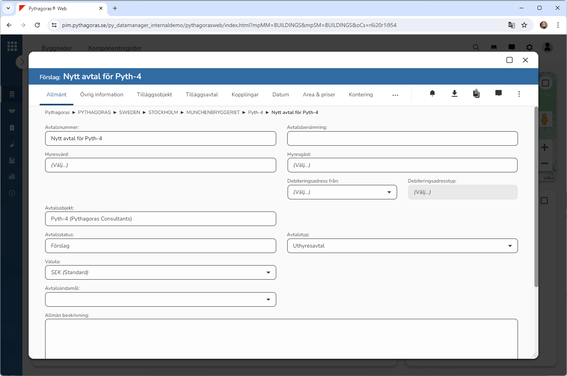The width and height of the screenshot is (567, 376).
Task: Open the comments speech bubble icon in dialog
Action: [x=498, y=93]
